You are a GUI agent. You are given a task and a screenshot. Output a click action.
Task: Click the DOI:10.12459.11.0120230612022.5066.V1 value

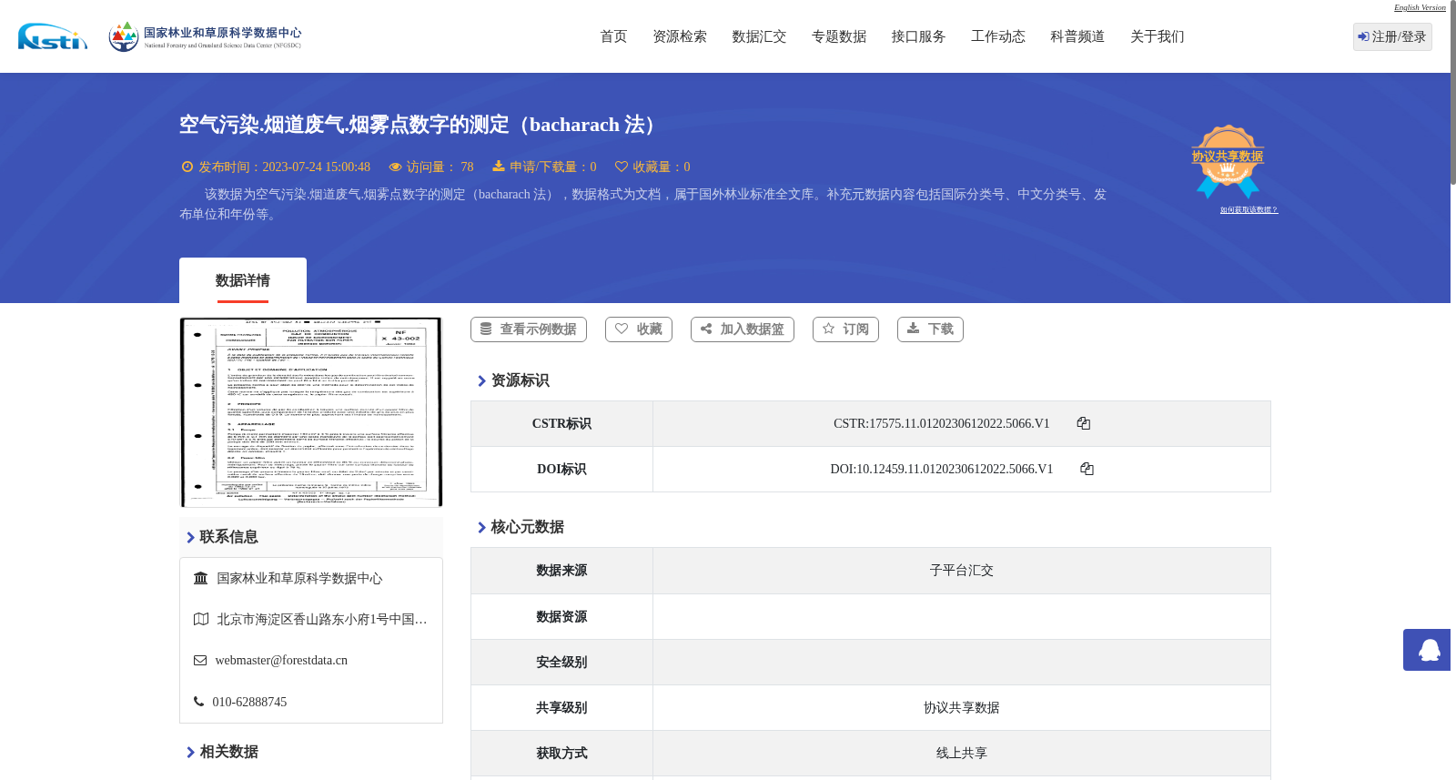coord(942,469)
